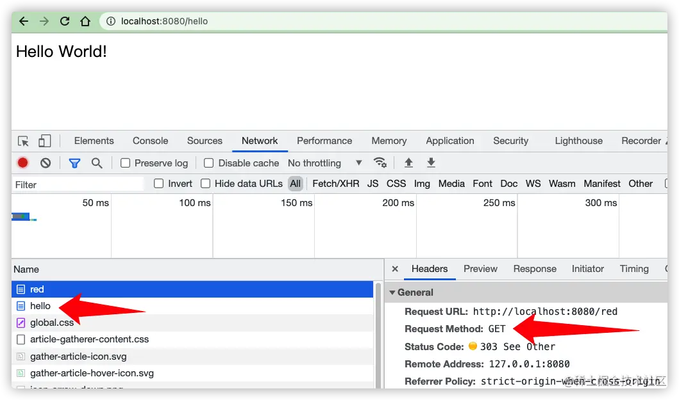Screen dimensions: 679x400
Task: Stop recording network log red button
Action: tap(22, 163)
